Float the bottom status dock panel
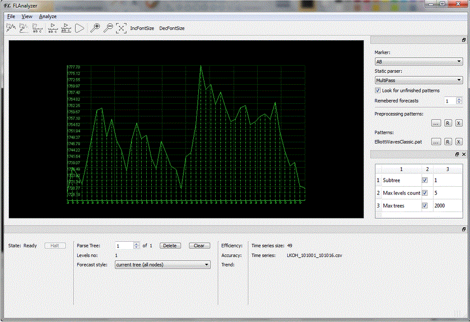The width and height of the screenshot is (470, 322). point(464,229)
